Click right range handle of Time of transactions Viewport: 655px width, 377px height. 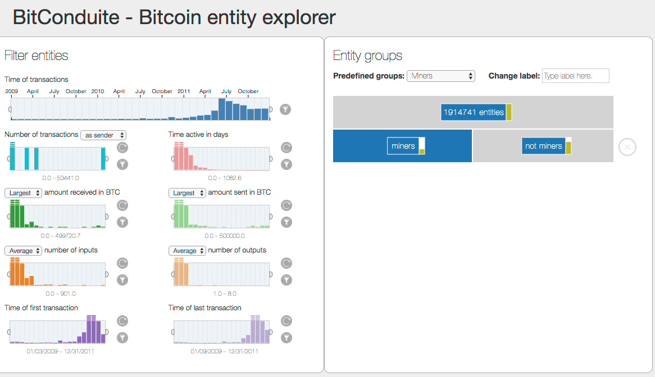[x=271, y=109]
